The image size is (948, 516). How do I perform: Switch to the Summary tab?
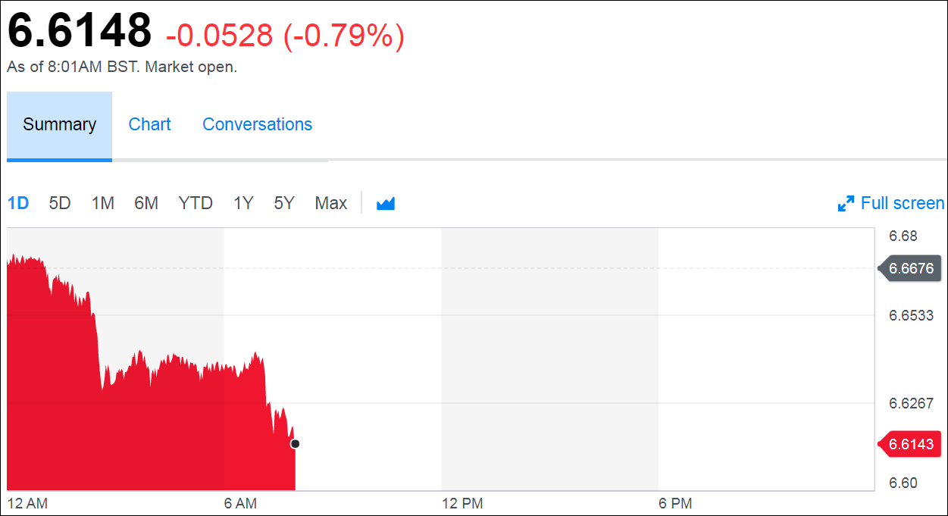[59, 125]
